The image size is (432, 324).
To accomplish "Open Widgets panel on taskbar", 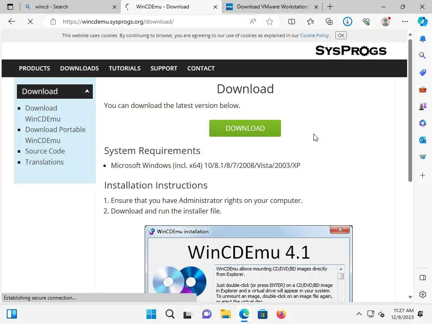I will click(x=12, y=314).
